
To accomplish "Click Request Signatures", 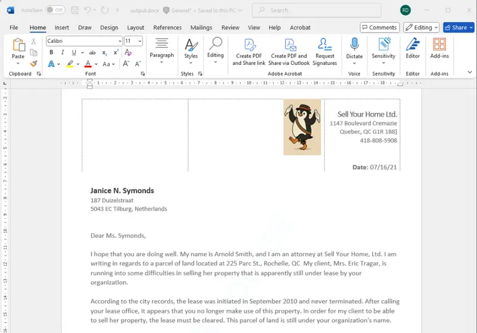I will (324, 52).
